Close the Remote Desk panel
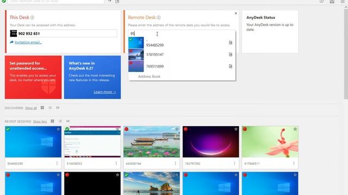The height and width of the screenshot is (195, 348). pyautogui.click(x=235, y=13)
